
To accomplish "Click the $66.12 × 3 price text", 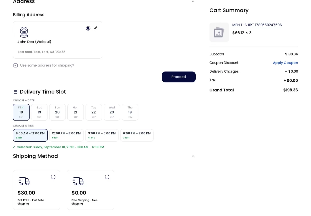I will [242, 33].
